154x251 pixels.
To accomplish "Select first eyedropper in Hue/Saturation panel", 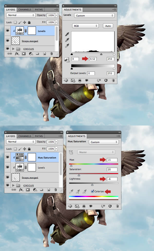I will point(71,191).
